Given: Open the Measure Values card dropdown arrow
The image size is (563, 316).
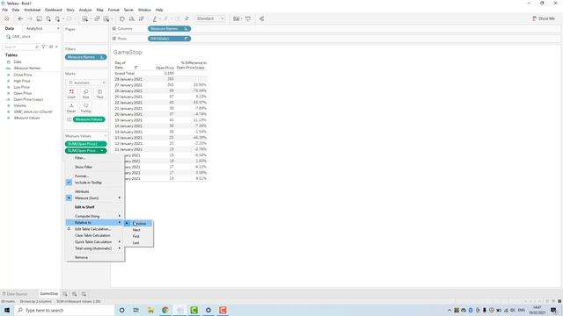Looking at the screenshot, I should 106,136.
